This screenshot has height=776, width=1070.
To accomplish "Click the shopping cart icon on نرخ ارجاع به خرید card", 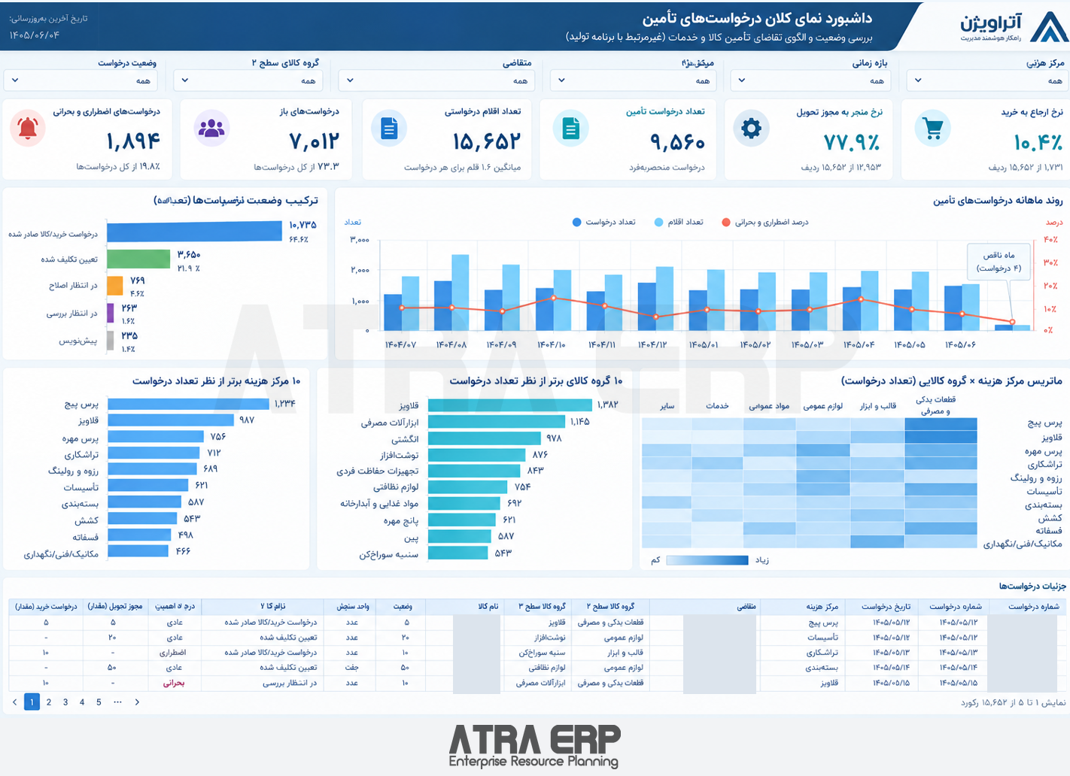I will (933, 129).
